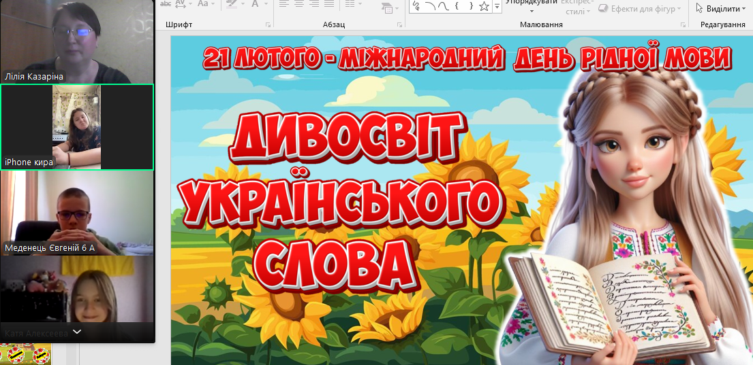Select Лілія Казаріна video tile

click(x=77, y=41)
